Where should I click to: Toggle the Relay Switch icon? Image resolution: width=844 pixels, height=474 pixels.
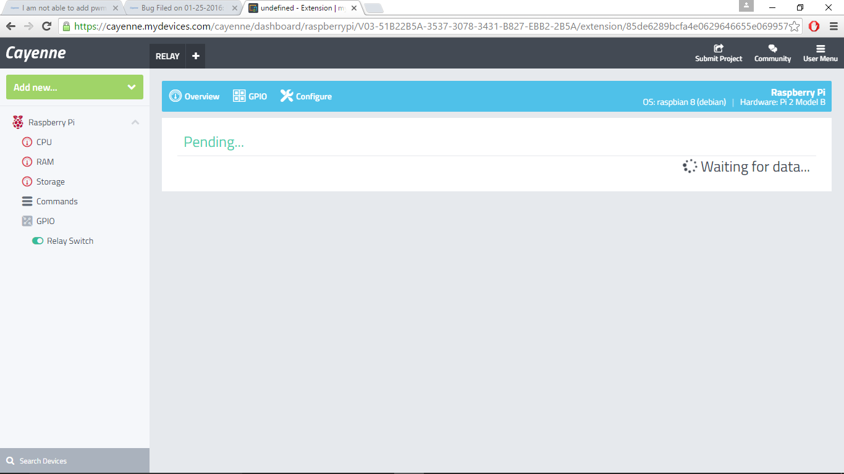click(x=38, y=241)
